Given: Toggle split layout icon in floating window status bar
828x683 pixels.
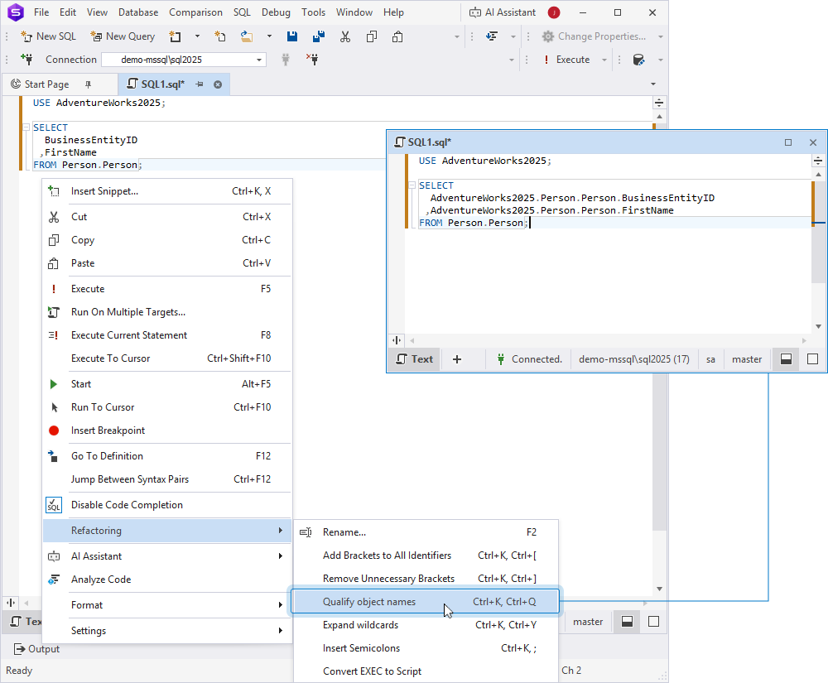Looking at the screenshot, I should [786, 359].
